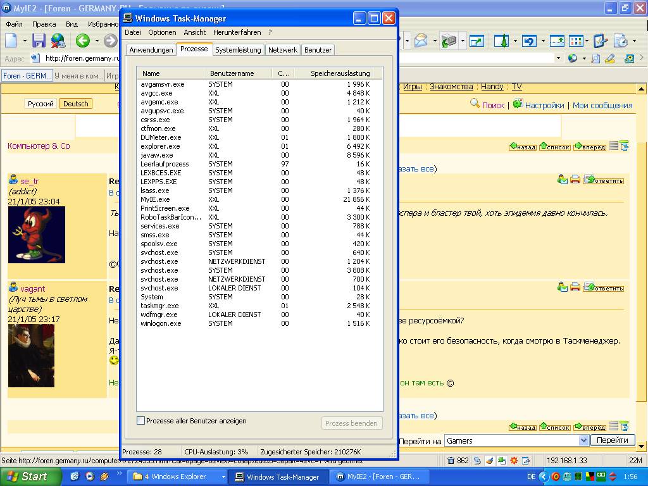This screenshot has width=648, height=486.
Task: Switch forum language to Deutsch
Action: 76,104
